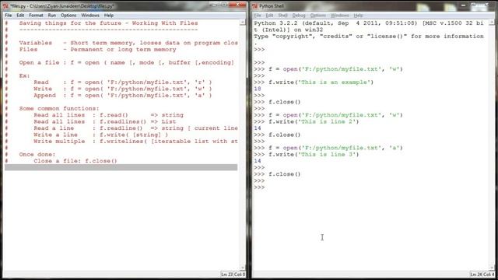Screen dimensions: 498x280
Task: Open the Edit menu in Python Shell
Action: [x=269, y=16]
